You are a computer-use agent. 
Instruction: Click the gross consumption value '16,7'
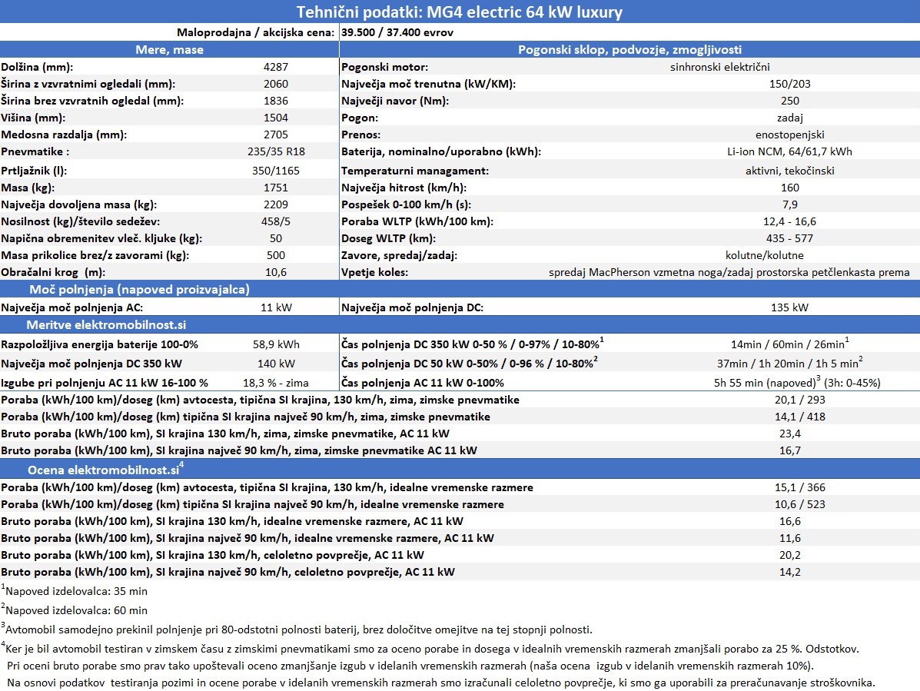(x=790, y=451)
